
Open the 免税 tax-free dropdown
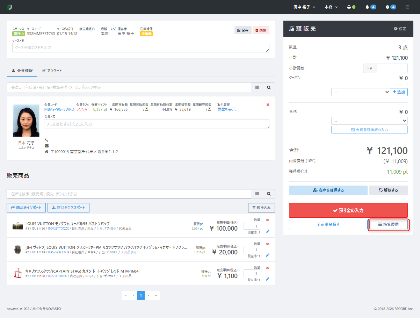pos(369,121)
